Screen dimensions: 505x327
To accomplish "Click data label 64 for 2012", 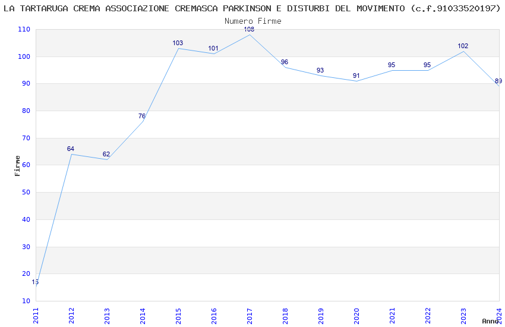I will [x=71, y=149].
